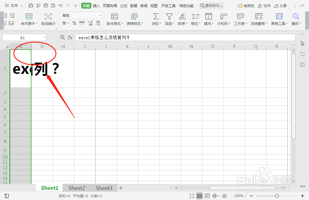Click the 表格样式 table style icon
Image resolution: width=309 pixels, height=200 pixels.
135,16
